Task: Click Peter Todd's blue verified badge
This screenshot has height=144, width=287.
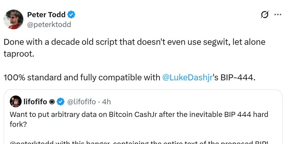Action: tap(72, 14)
